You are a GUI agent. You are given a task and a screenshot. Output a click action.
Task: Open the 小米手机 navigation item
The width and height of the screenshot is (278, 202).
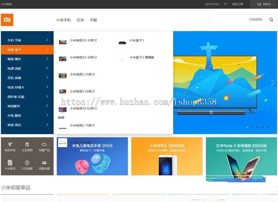tap(64, 20)
